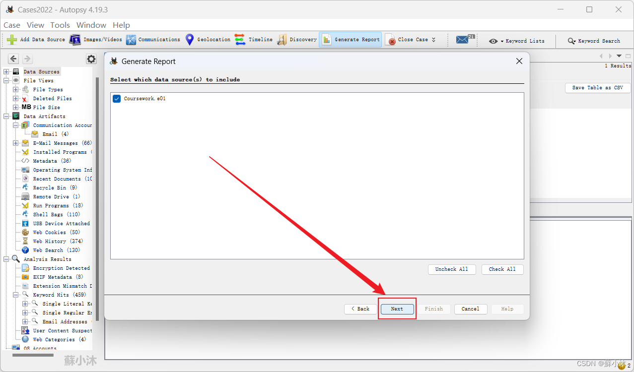
Task: Proceed with the Next button
Action: click(x=397, y=309)
